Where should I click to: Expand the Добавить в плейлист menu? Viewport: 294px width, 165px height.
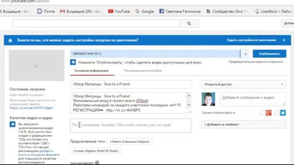pos(244,124)
